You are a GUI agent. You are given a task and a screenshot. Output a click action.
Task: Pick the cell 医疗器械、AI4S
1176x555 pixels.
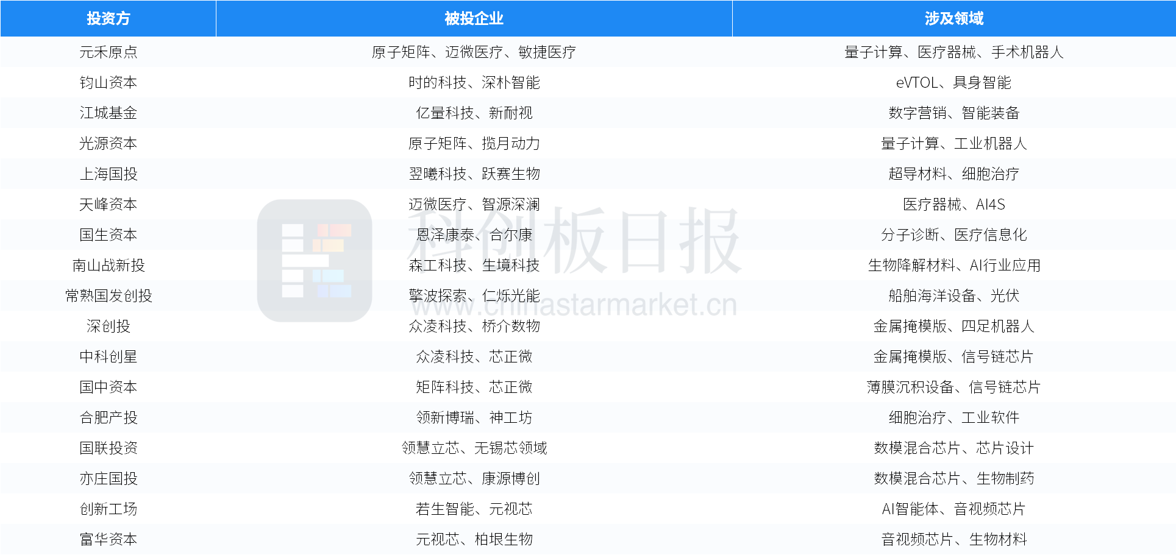tap(954, 204)
